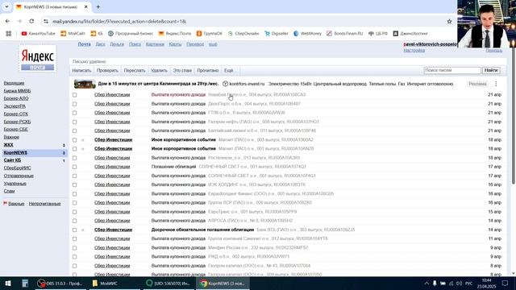
Task: Select the КорпNEWS browser tab
Action: point(52,6)
